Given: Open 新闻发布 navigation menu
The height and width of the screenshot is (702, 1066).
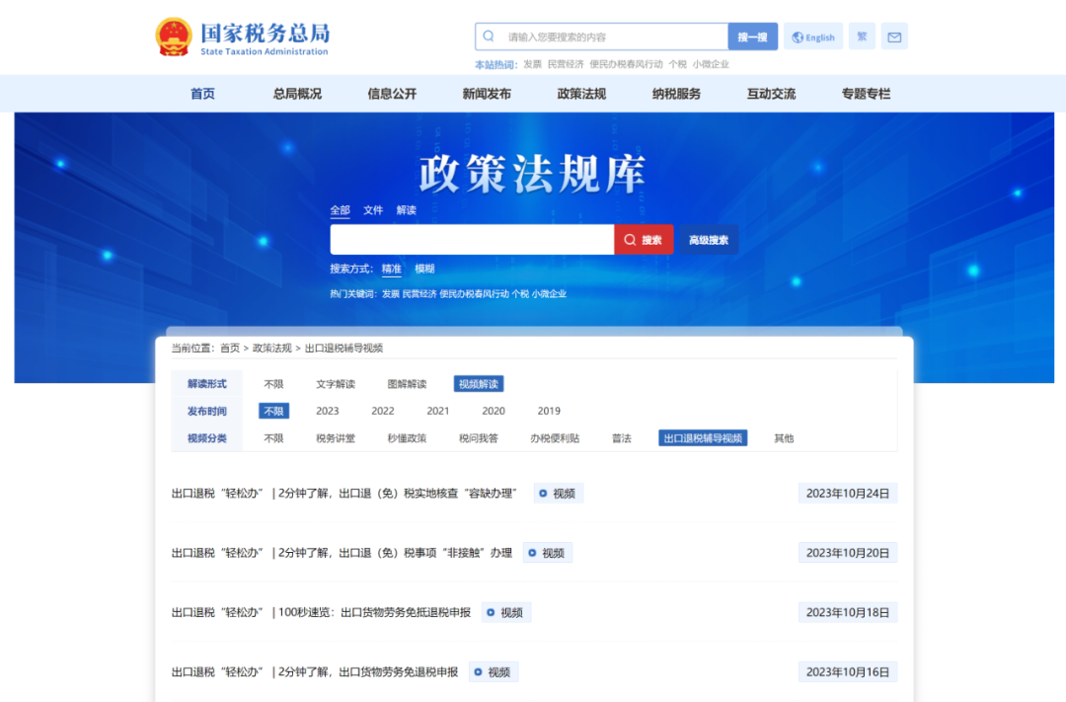Looking at the screenshot, I should tap(487, 94).
